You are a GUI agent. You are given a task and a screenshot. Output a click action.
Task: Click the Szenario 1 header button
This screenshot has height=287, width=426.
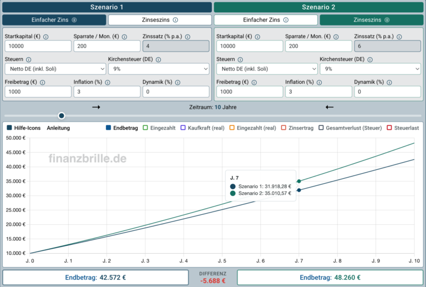[x=107, y=7]
